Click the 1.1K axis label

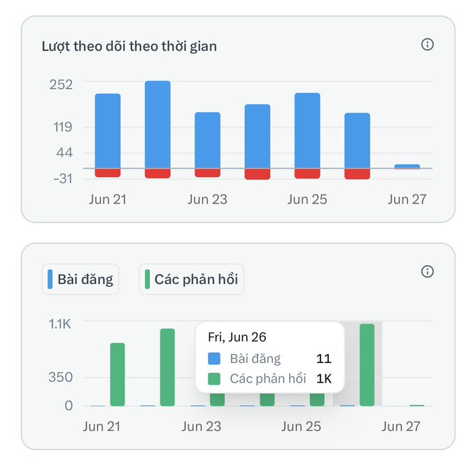click(60, 324)
